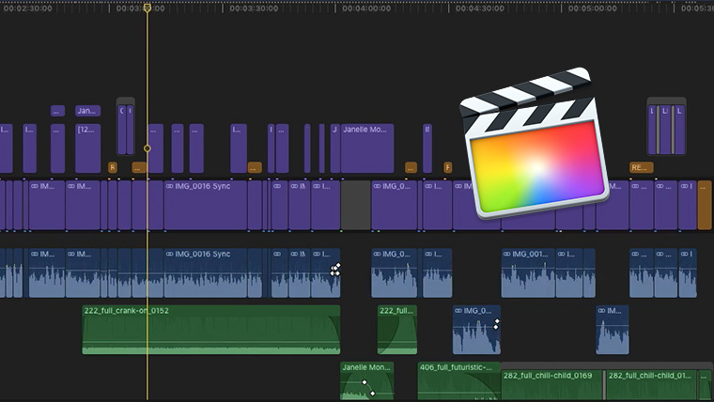Click the playhead's circular skimmer marker
This screenshot has height=402, width=714.
[147, 148]
